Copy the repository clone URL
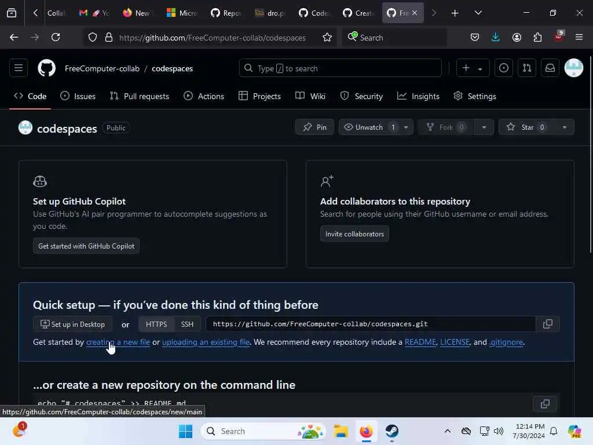The width and height of the screenshot is (593, 445). 547,324
